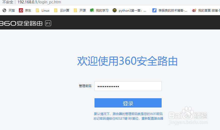Open the 开源 bookmarks folder icon
The image size is (220, 130).
coord(75,10)
